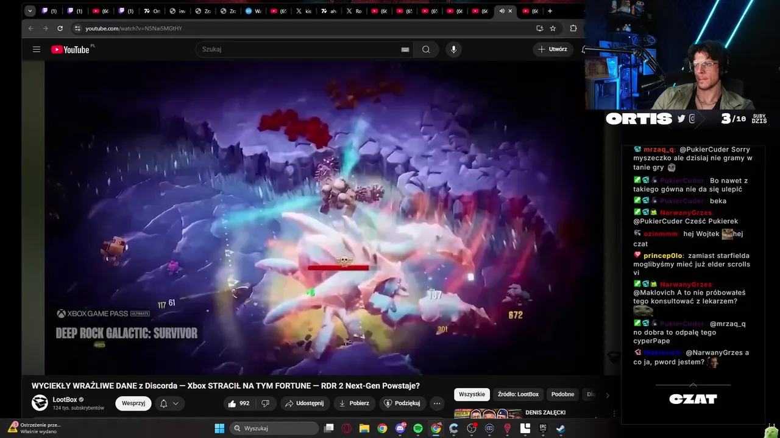The width and height of the screenshot is (780, 438).
Task: Click the browser forward arrow
Action: pos(45,28)
